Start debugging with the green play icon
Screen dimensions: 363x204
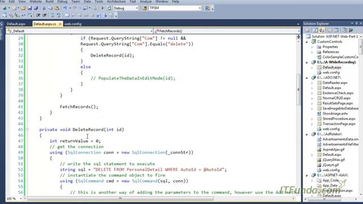(102, 8)
